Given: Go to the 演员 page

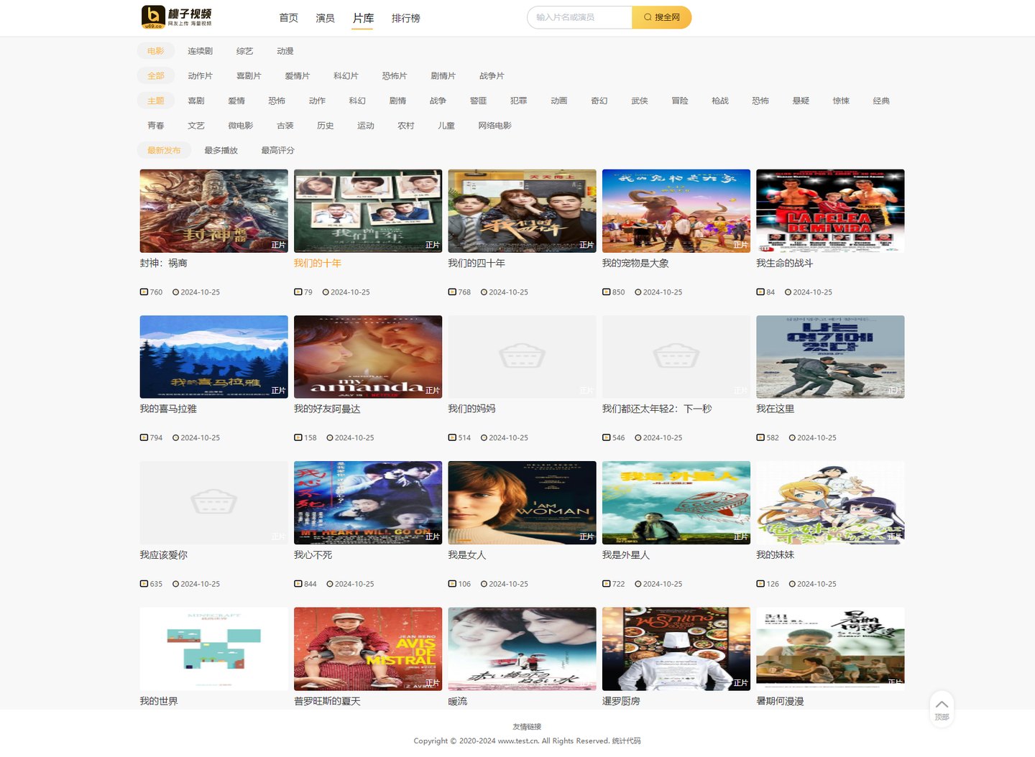Looking at the screenshot, I should 326,18.
